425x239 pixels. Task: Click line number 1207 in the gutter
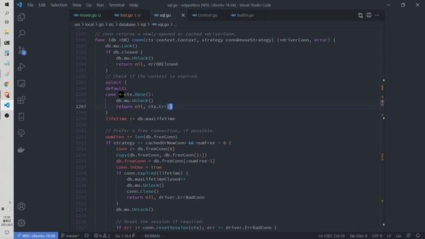pyautogui.click(x=81, y=106)
